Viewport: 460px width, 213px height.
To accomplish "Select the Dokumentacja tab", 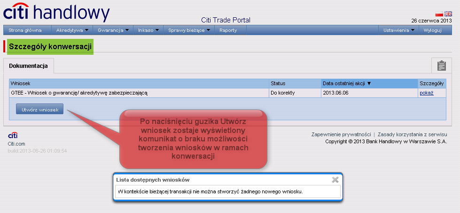I will tap(29, 66).
